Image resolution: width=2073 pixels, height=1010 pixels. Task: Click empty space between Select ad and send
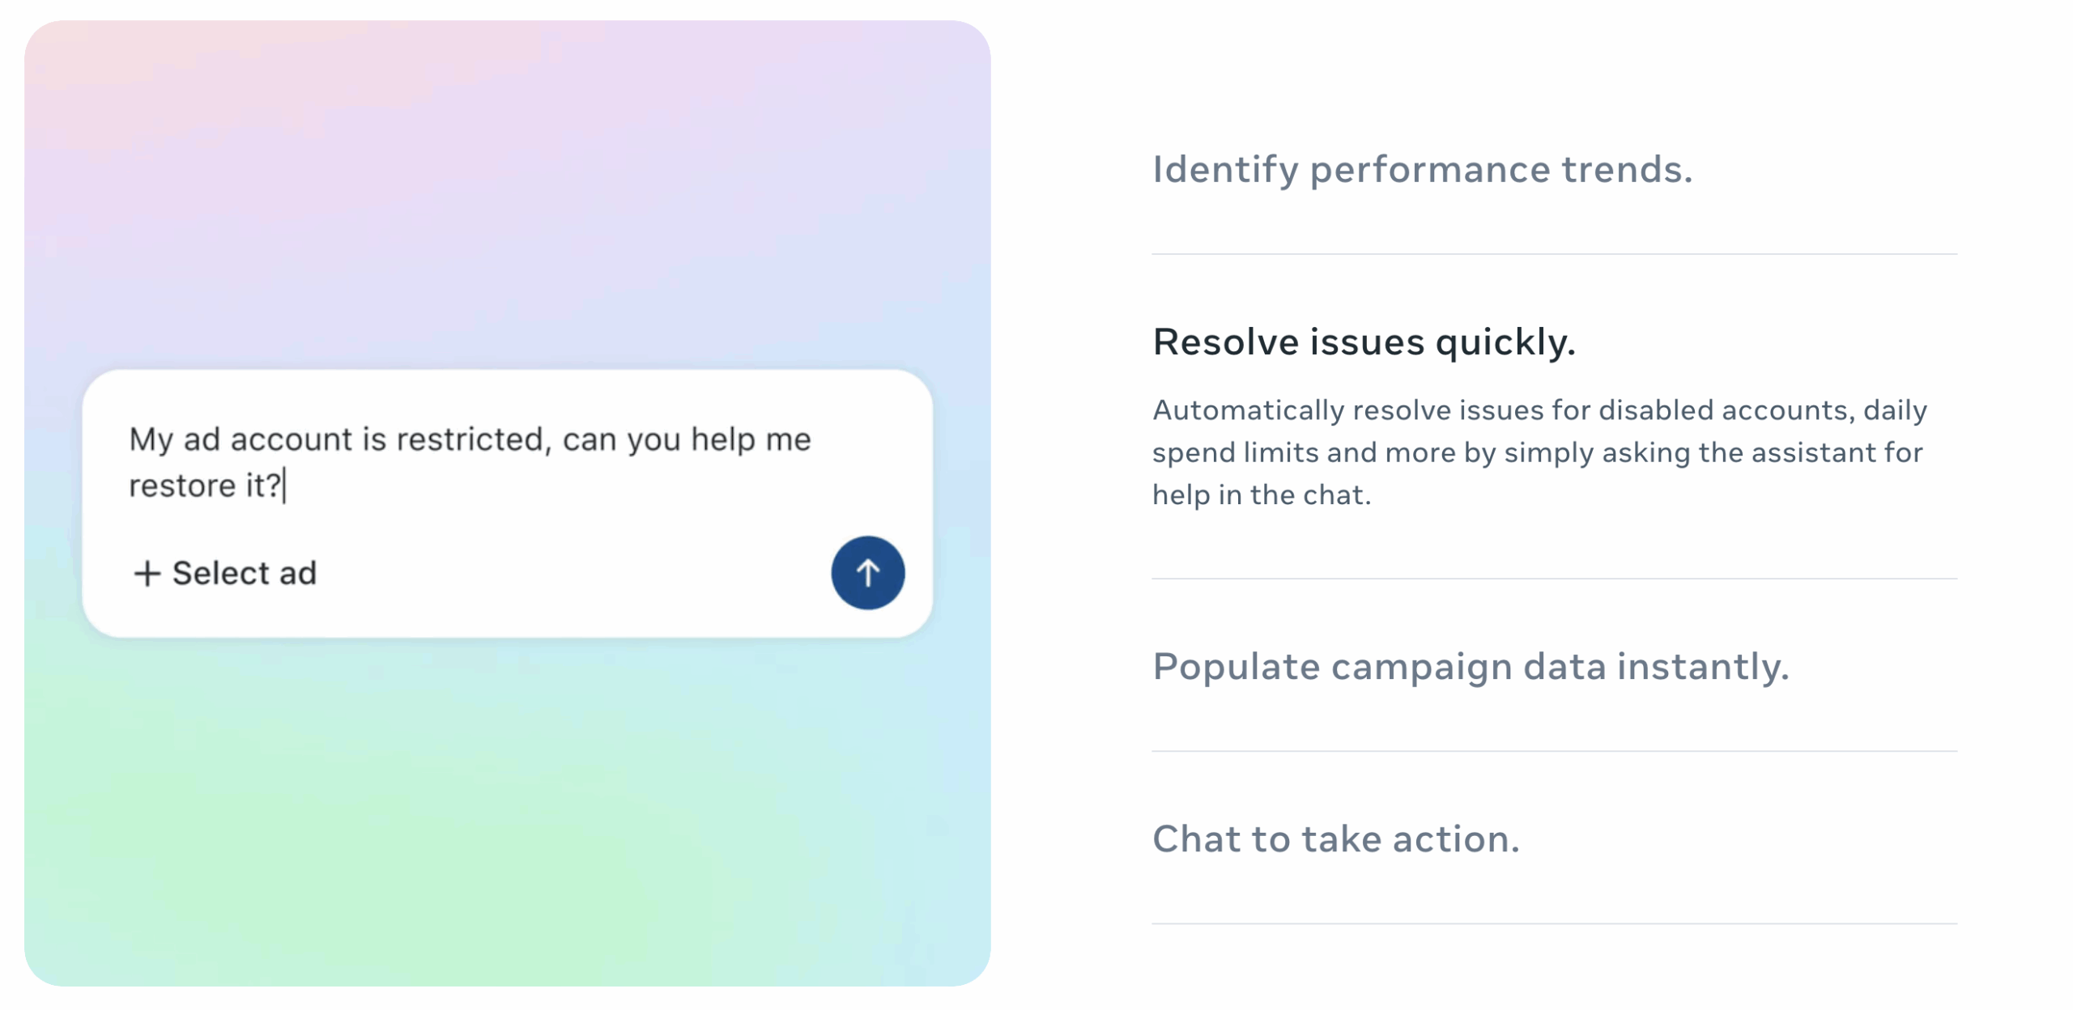click(567, 573)
